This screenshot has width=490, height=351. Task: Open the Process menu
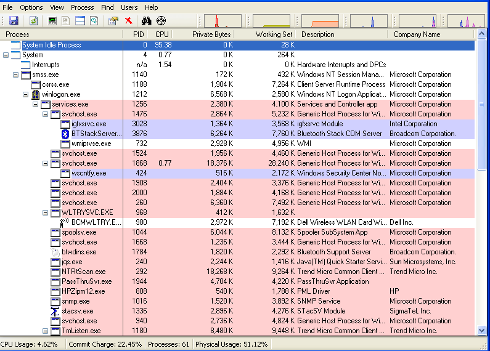(x=82, y=7)
